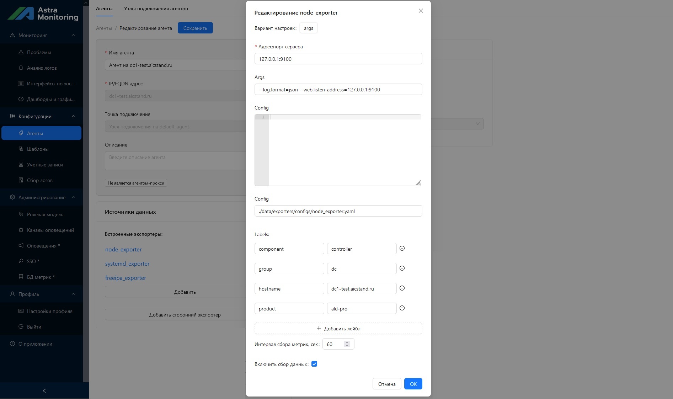The image size is (673, 399).
Task: Click the Отмена button
Action: tap(387, 384)
